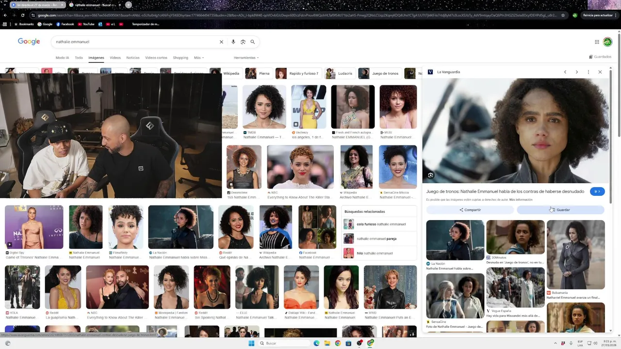Open the Bolsamanía related image thumbnail
621x349 pixels.
[575, 254]
